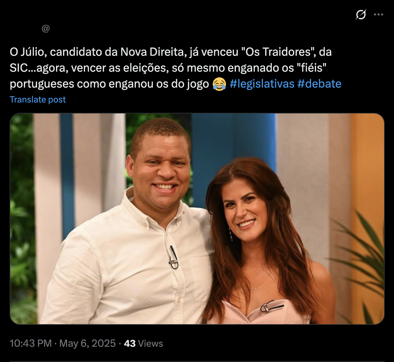Click the lapel microphone on white shirt
Viewport: 394px width, 362px height.
pyautogui.click(x=173, y=258)
